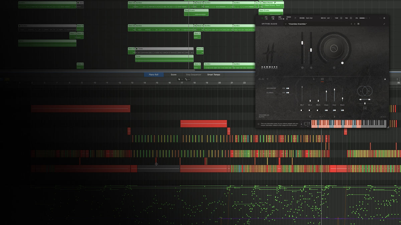Expand the Ensembles preset dropdown chevron

pyautogui.click(x=285, y=24)
